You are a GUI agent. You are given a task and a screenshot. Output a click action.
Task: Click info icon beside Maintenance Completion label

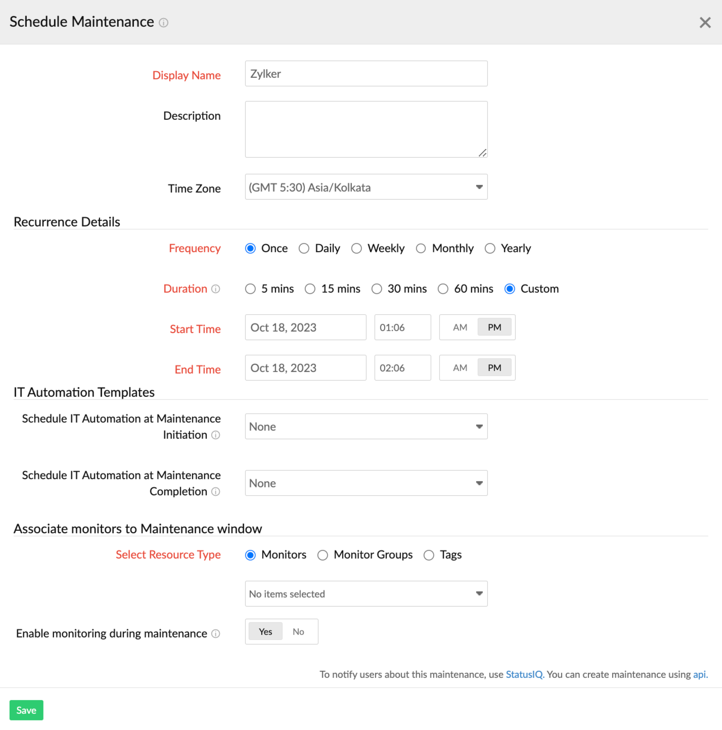(x=215, y=492)
